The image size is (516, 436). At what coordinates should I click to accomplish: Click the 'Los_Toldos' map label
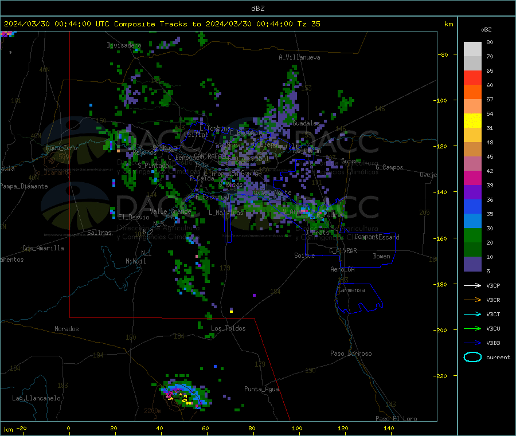pos(228,328)
